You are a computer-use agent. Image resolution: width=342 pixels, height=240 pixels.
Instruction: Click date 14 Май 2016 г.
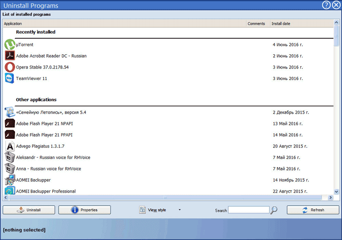(x=288, y=135)
